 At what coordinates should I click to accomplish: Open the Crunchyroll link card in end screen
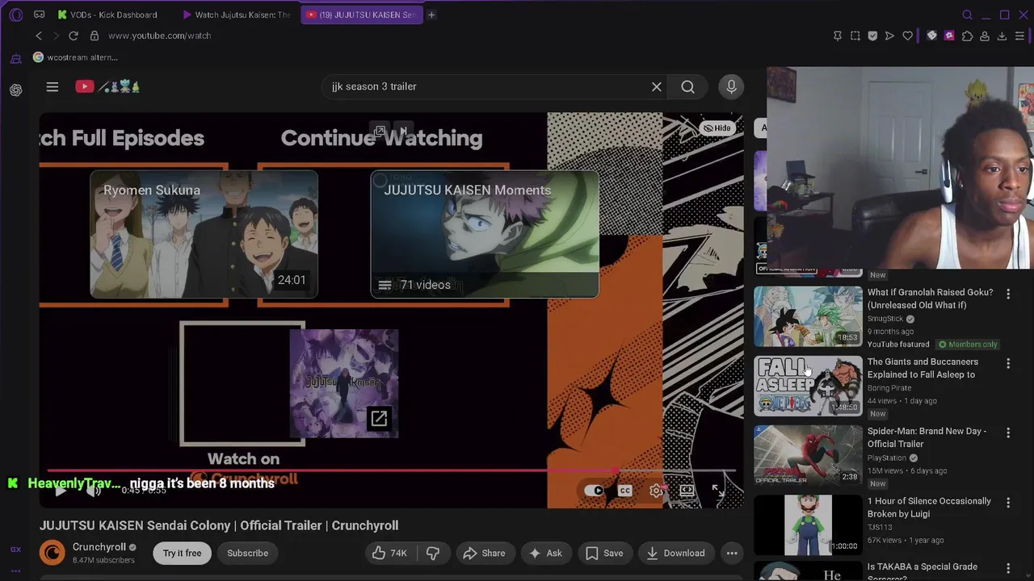pos(343,383)
